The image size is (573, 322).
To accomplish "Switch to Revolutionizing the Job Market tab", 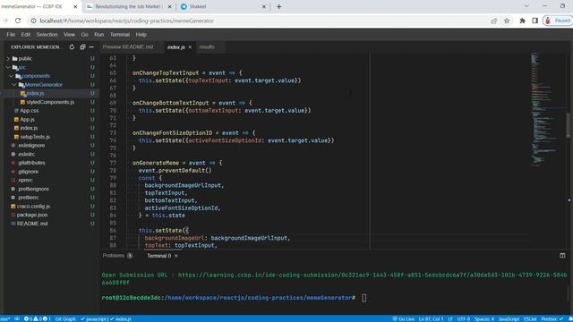I will coord(129,6).
